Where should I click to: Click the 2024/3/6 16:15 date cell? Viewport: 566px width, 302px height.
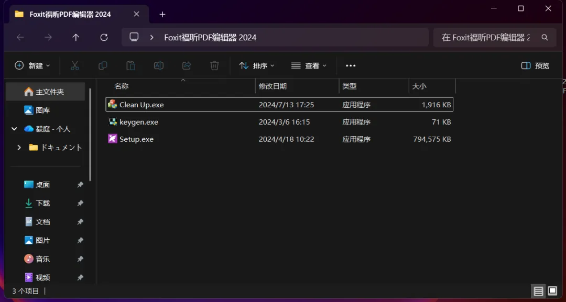coord(284,122)
